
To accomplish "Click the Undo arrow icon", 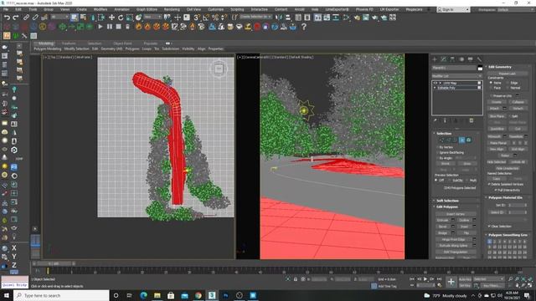I will (7, 18).
